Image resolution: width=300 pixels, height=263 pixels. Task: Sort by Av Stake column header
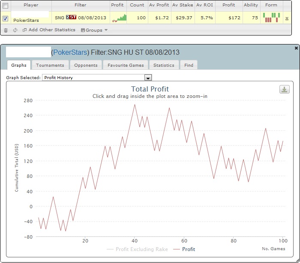[x=183, y=5]
